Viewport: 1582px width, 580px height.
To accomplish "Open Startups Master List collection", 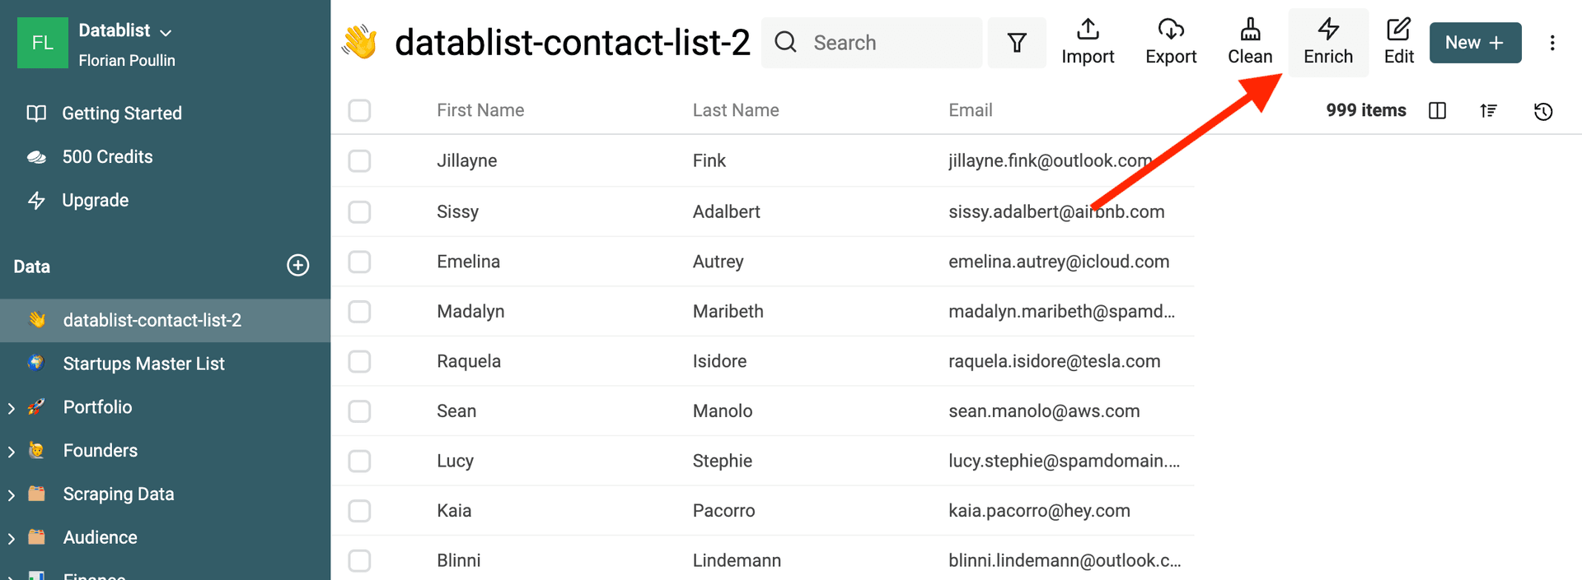I will tap(143, 364).
